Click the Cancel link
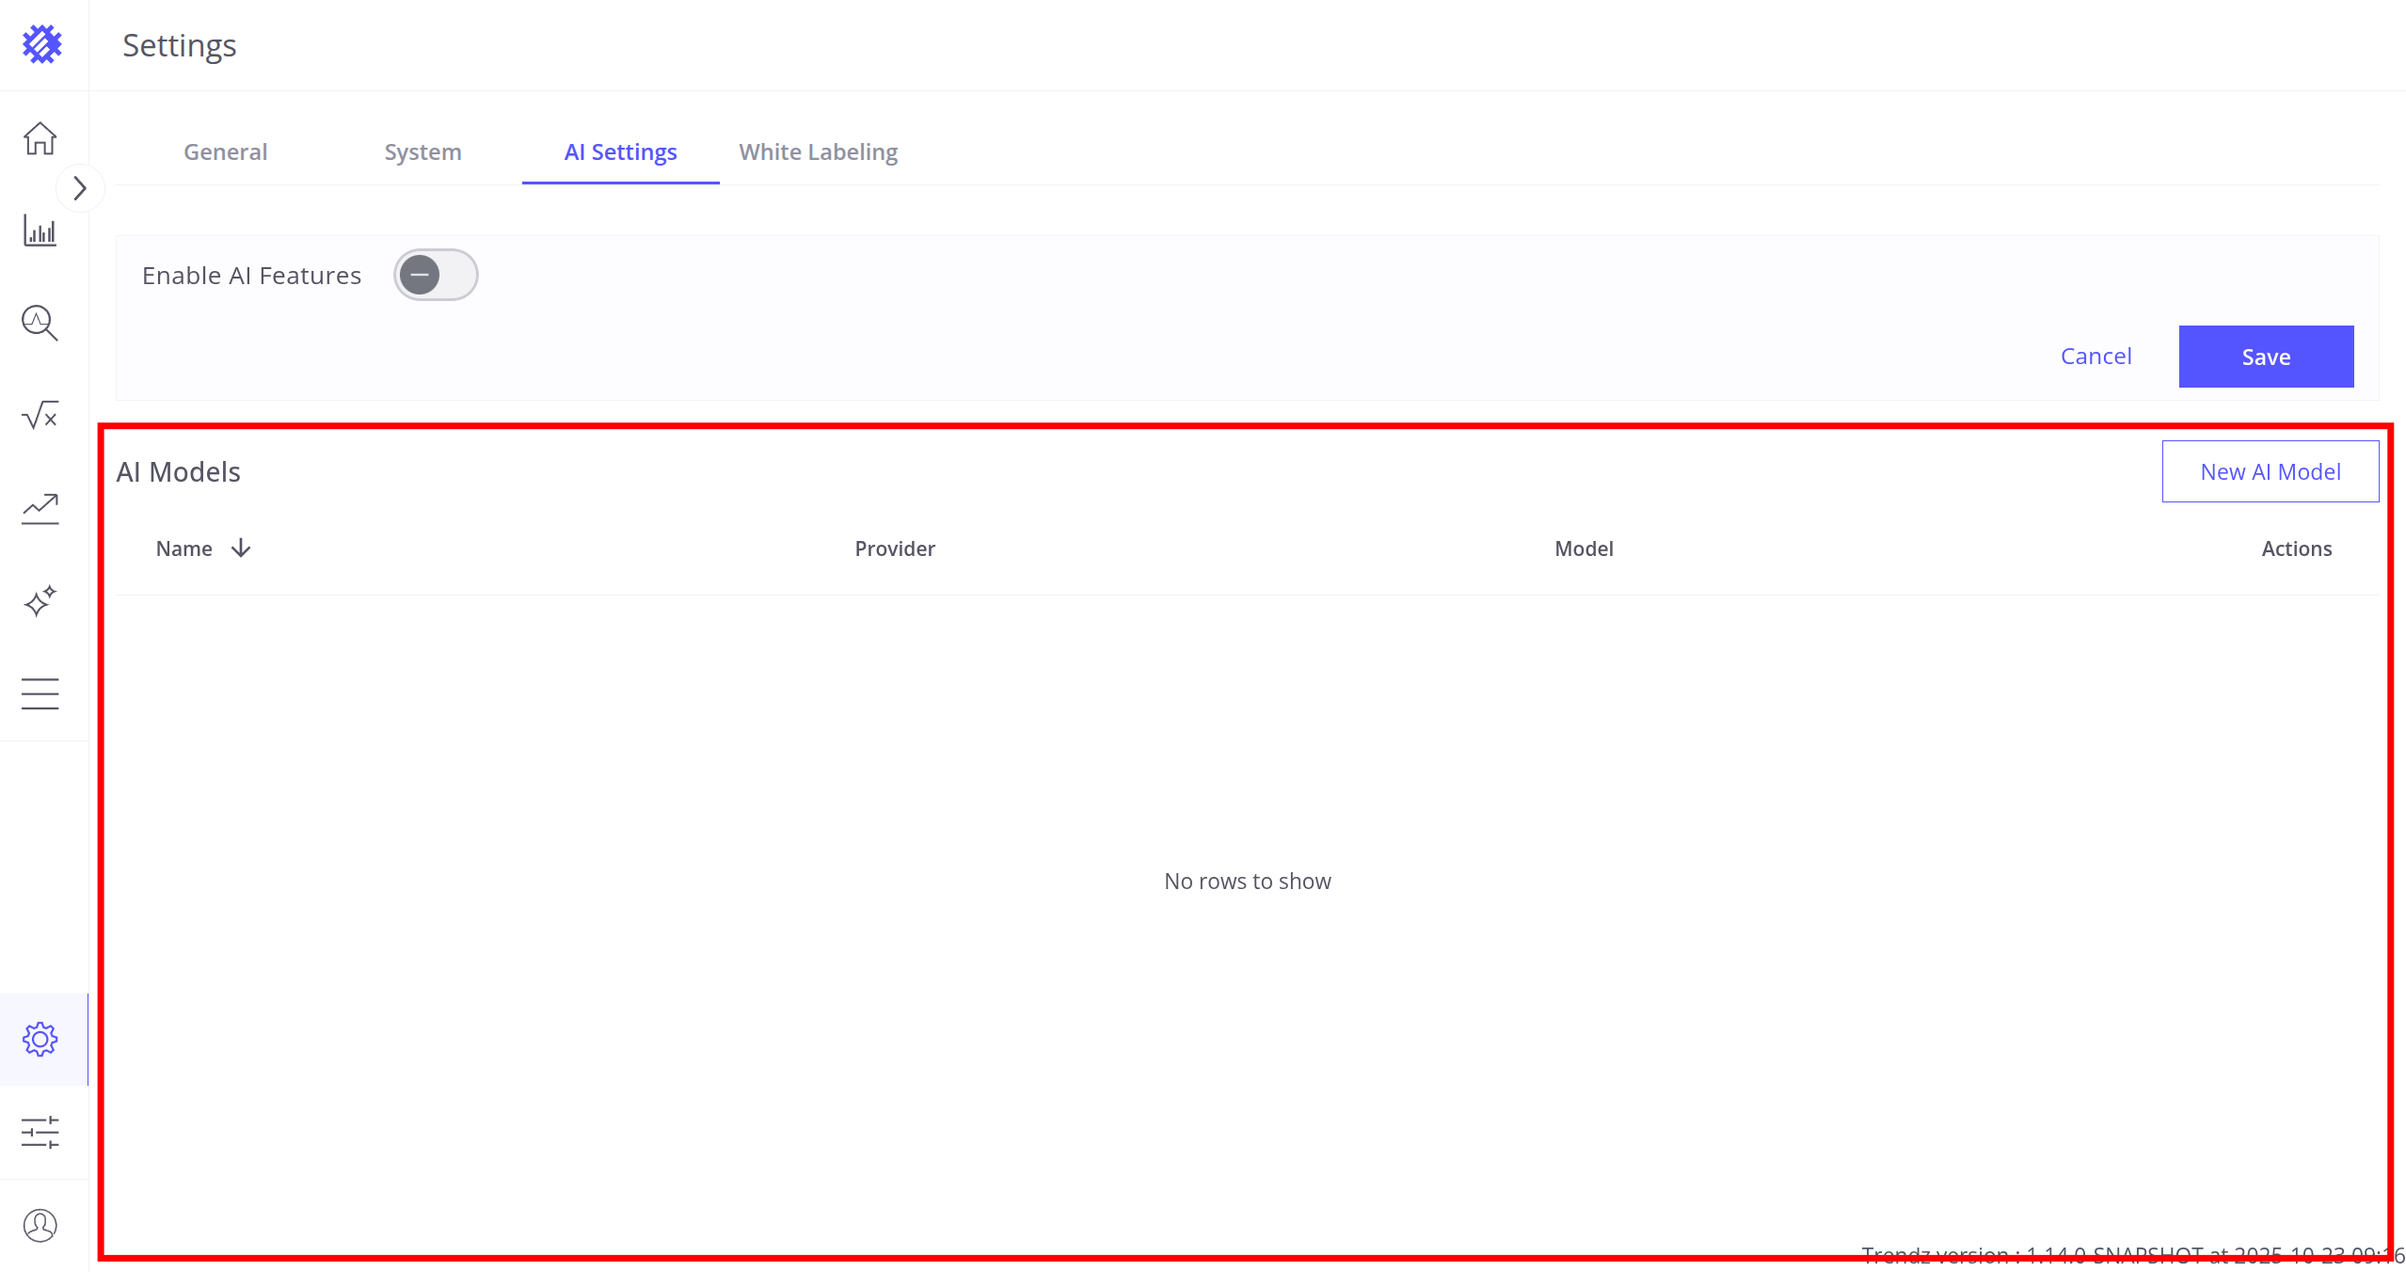The width and height of the screenshot is (2406, 1272). [2095, 357]
